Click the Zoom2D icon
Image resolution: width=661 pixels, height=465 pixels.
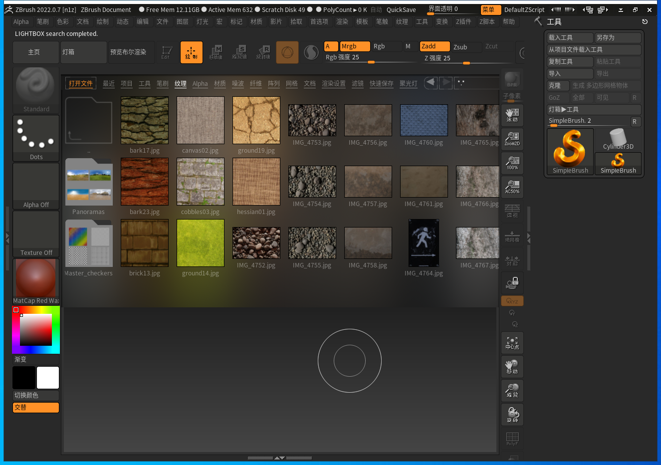pos(512,138)
